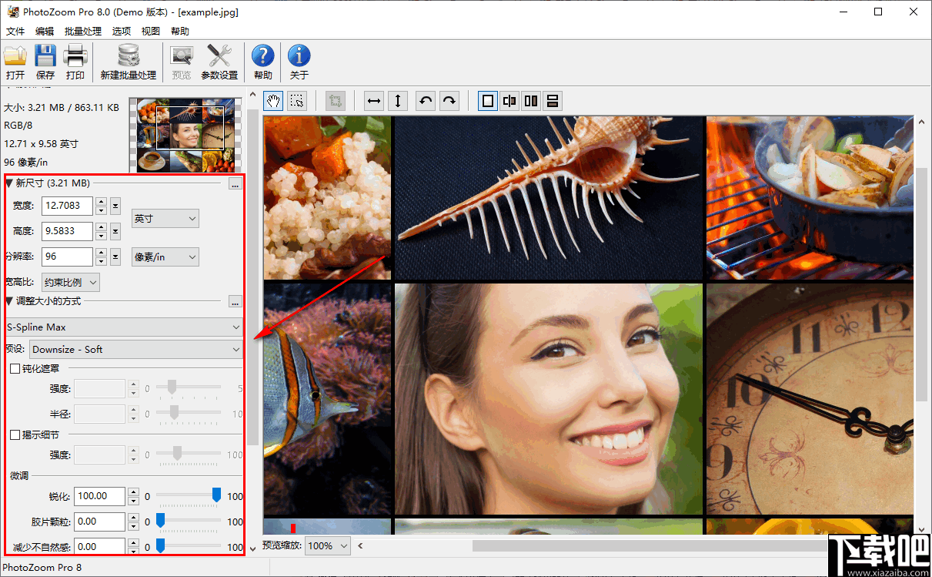The width and height of the screenshot is (932, 577).
Task: Open the Downsize - Soft preset dropdown
Action: click(x=136, y=349)
